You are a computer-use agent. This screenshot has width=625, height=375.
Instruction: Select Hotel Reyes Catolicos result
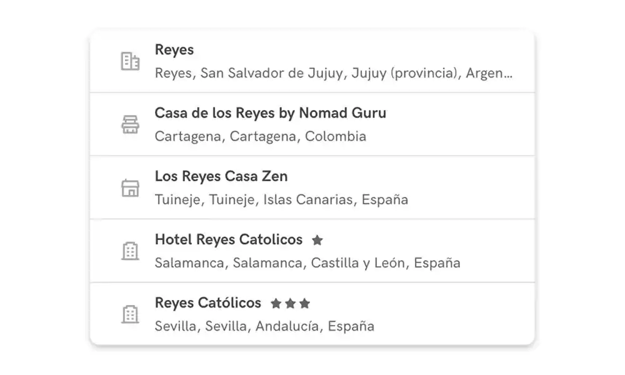228,239
